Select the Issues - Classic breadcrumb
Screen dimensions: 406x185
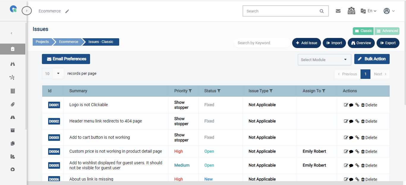[101, 42]
